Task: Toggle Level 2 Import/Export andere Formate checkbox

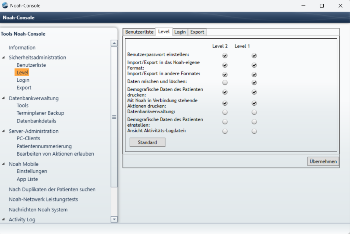Action: coord(225,75)
